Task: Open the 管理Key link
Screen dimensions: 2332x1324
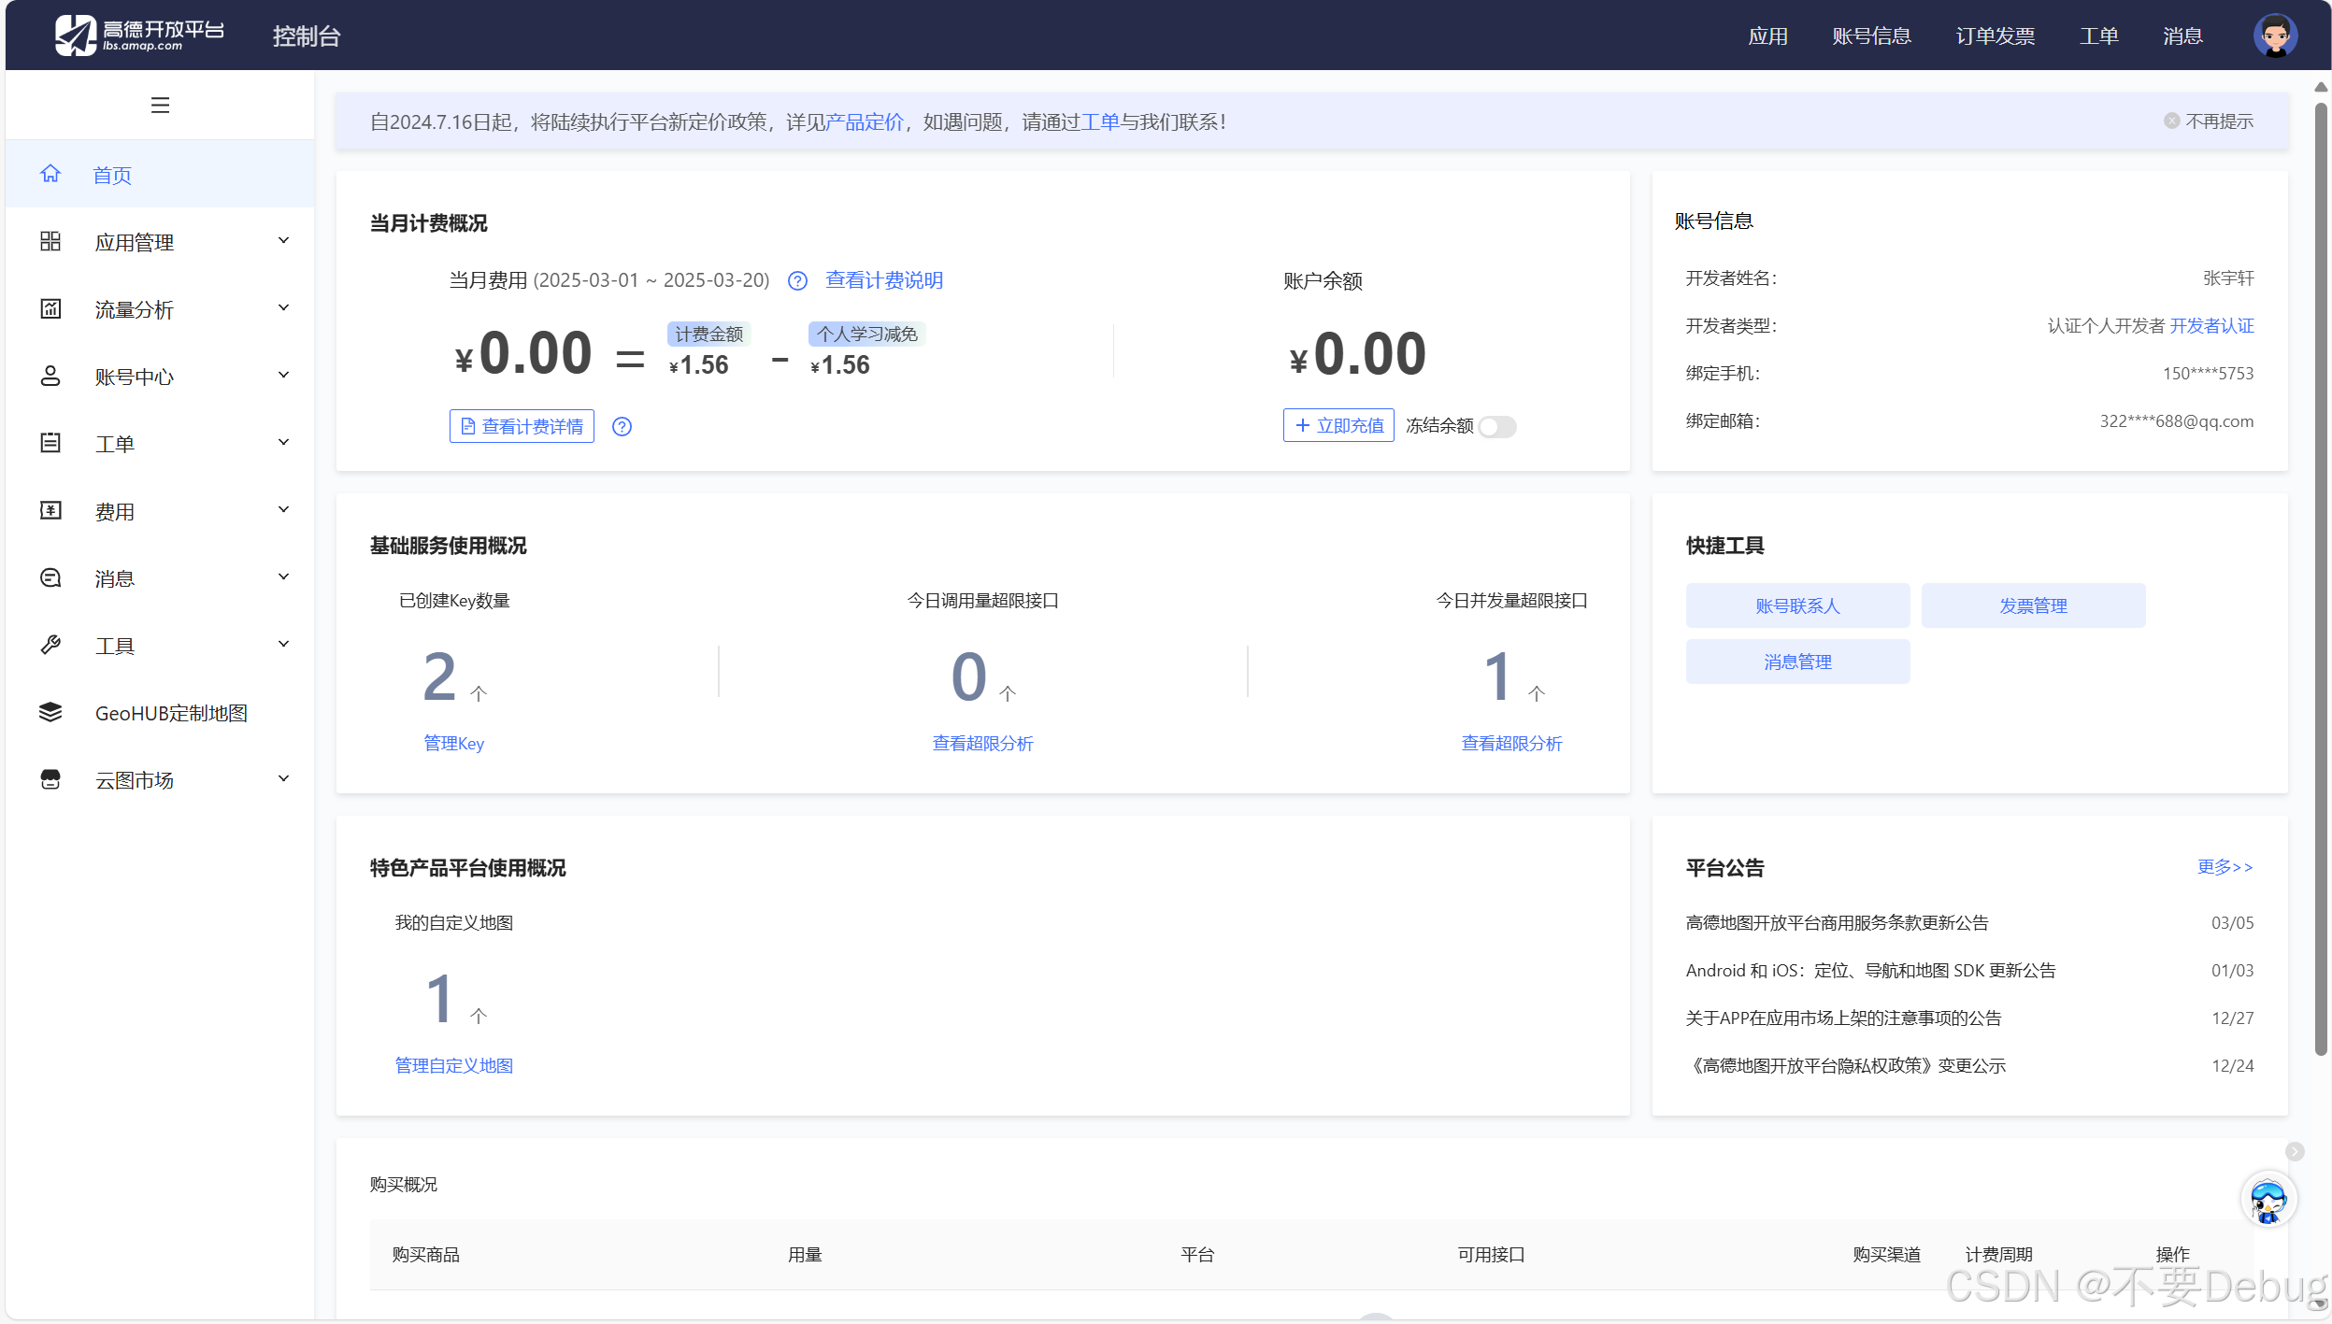Action: pyautogui.click(x=453, y=744)
